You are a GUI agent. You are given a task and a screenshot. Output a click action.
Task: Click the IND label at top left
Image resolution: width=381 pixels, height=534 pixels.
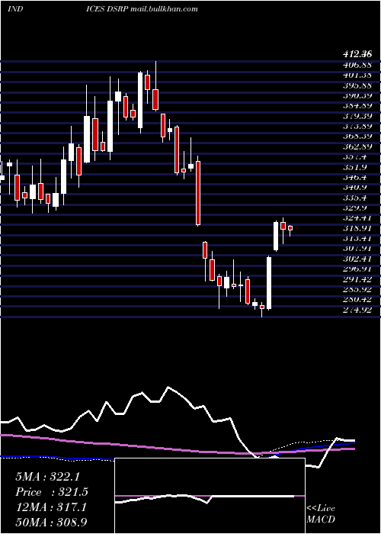coord(15,8)
